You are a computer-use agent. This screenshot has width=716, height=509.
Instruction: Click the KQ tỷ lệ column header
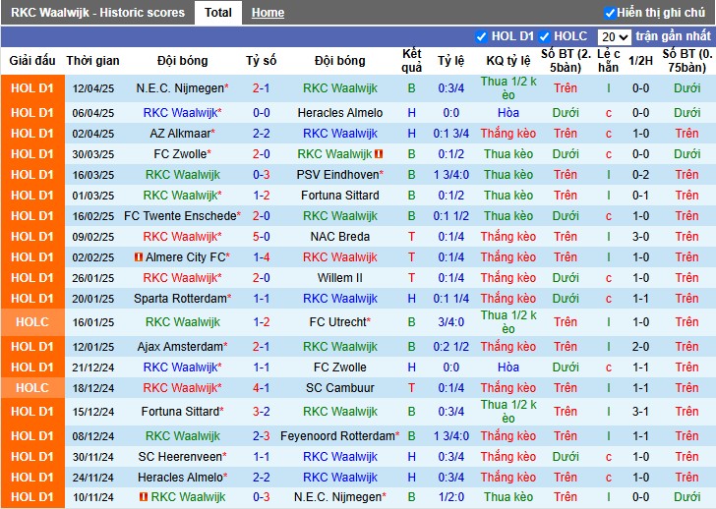508,61
